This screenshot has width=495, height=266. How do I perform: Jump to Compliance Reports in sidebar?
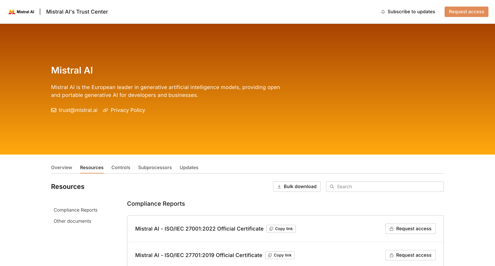tap(76, 210)
